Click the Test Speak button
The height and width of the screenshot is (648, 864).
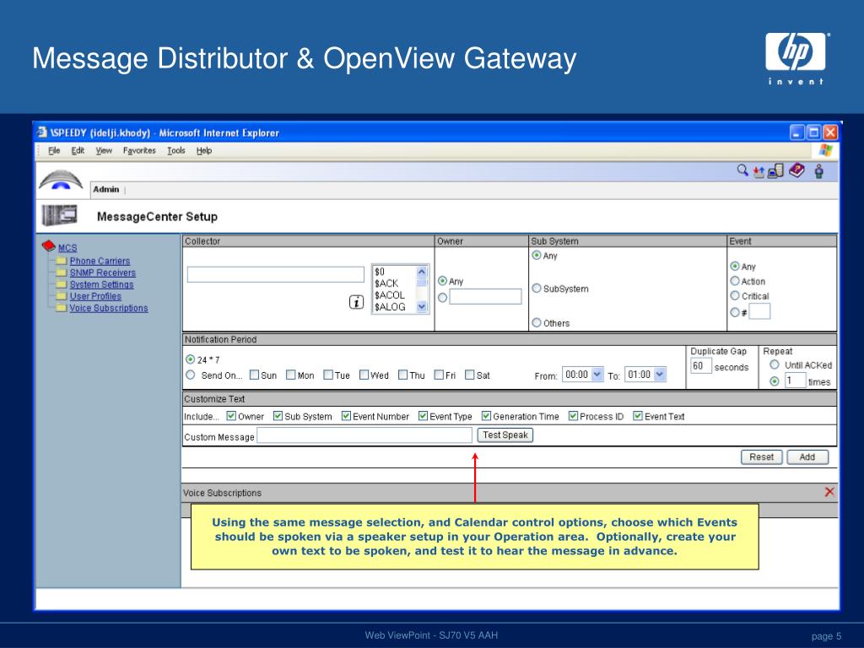click(505, 435)
